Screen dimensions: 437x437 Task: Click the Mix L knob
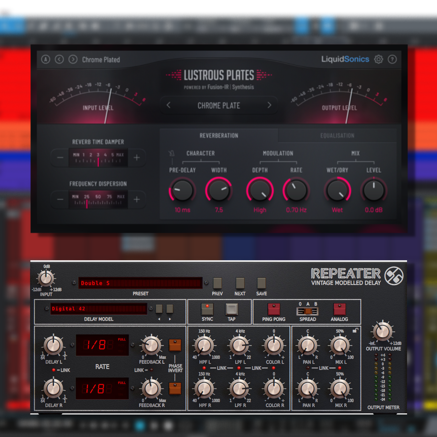340,345
